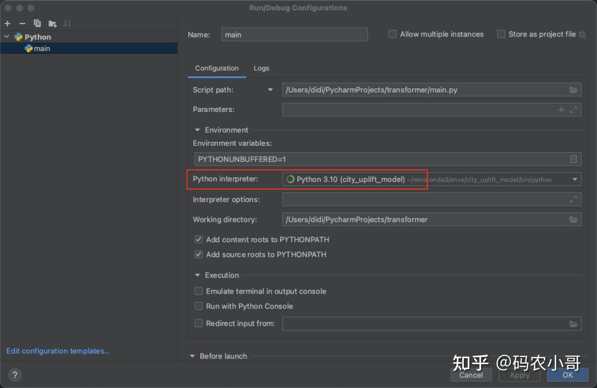Browse for working directory folder icon
The height and width of the screenshot is (388, 597).
[573, 220]
